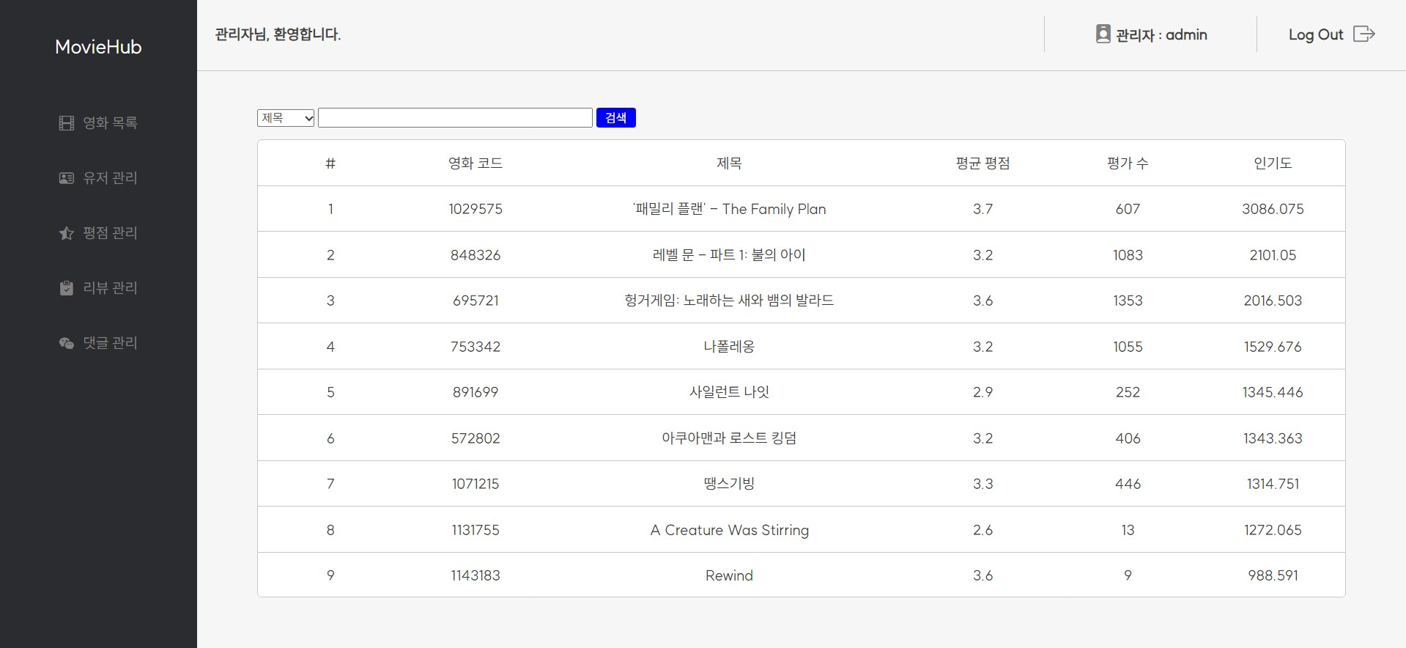The height and width of the screenshot is (648, 1406).
Task: Select title 헝거게임: 노래하는 새와 뱀의 발라드
Action: [x=729, y=301]
